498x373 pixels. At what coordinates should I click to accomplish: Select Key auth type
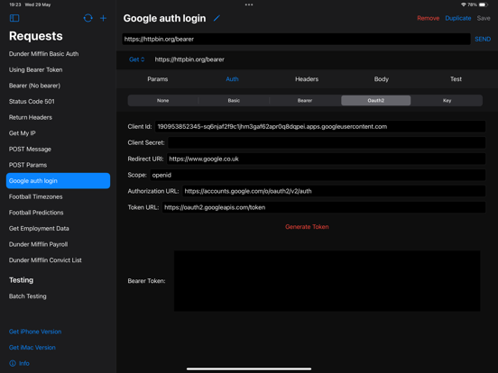click(447, 101)
